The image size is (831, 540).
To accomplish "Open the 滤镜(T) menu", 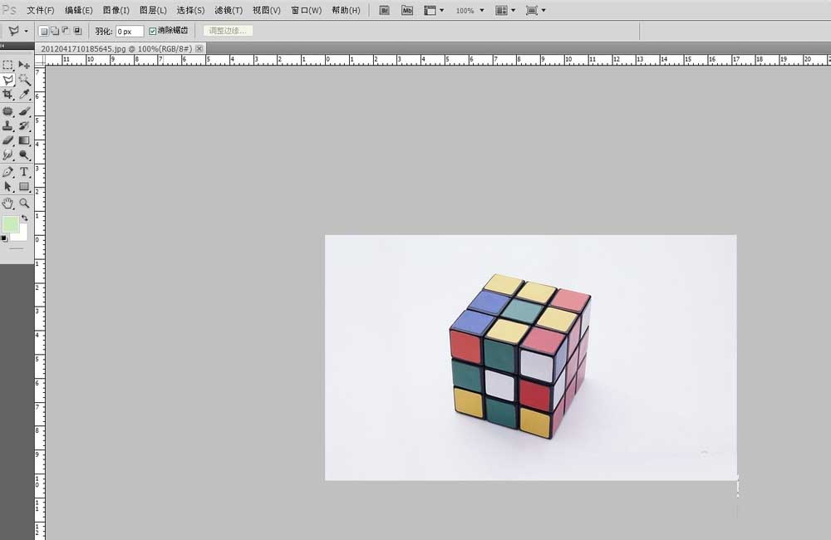I will click(229, 10).
